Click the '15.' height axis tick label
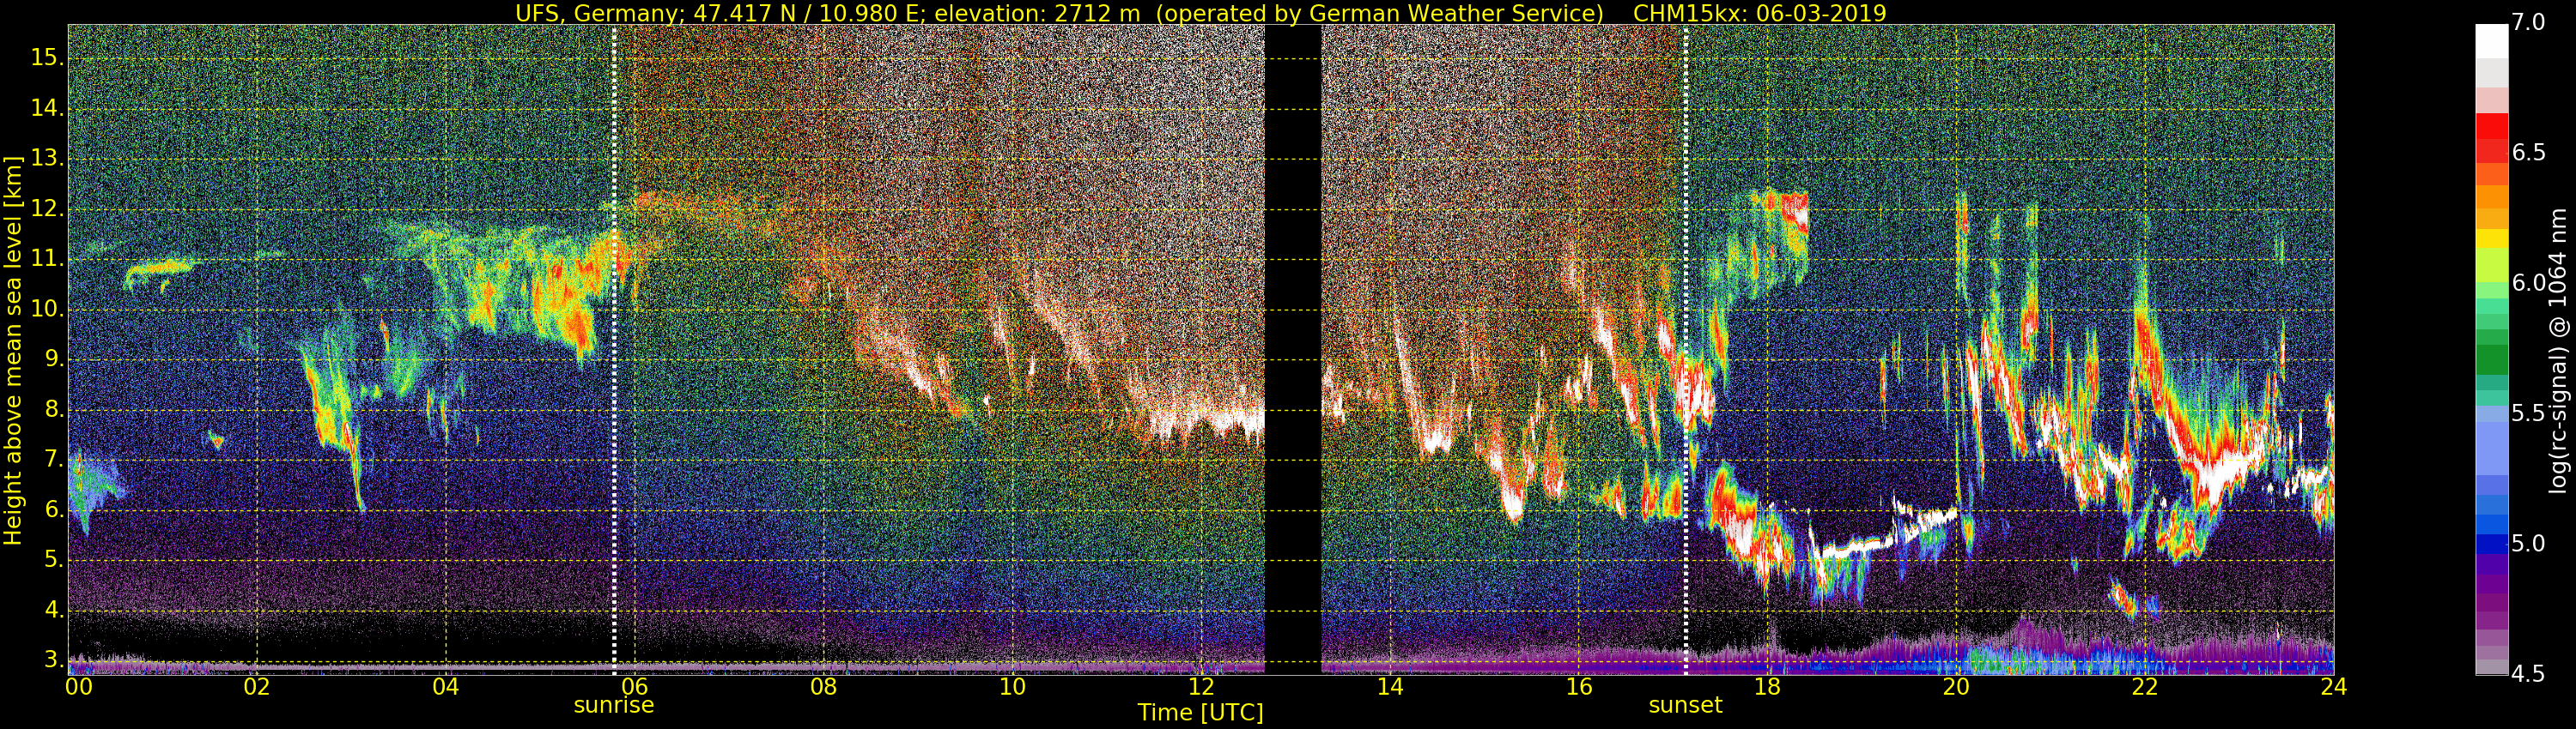2576x729 pixels. 47,58
